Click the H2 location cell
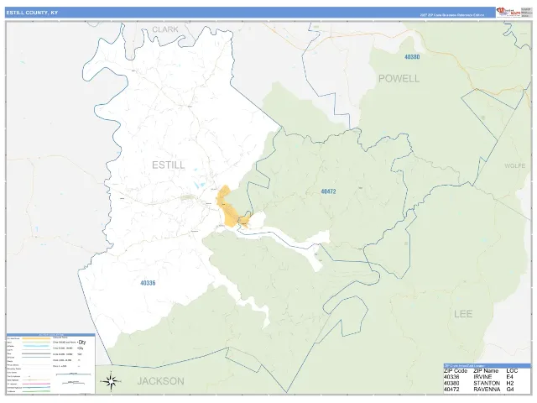The height and width of the screenshot is (403, 537). [x=510, y=383]
